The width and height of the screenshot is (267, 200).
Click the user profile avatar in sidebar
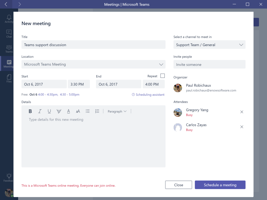tap(9, 193)
